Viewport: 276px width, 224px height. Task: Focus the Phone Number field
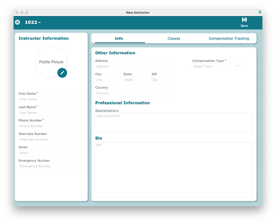pos(51,126)
